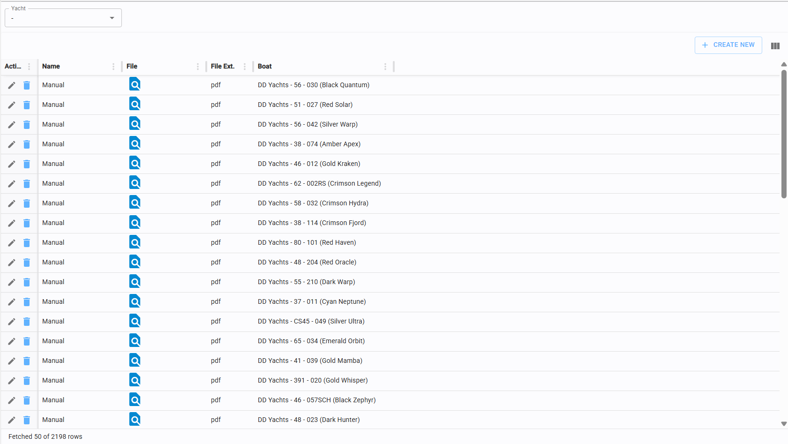Open the Name column options menu
The height and width of the screenshot is (444, 788).
(x=113, y=67)
